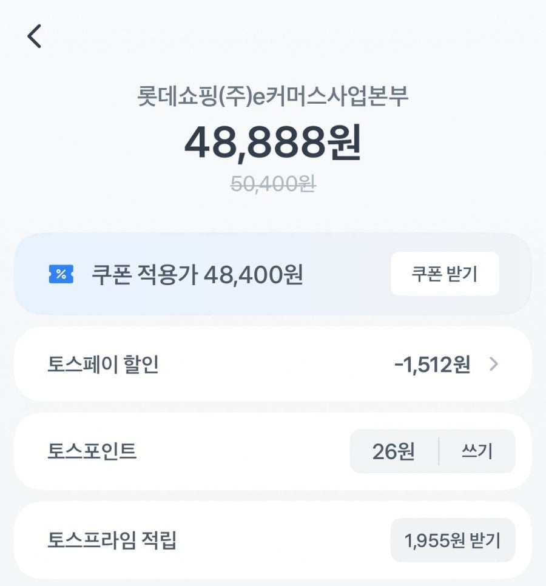The width and height of the screenshot is (546, 586).
Task: Open the 토스페이 할인 label
Action: tap(103, 364)
